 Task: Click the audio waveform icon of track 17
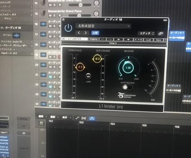43,34
